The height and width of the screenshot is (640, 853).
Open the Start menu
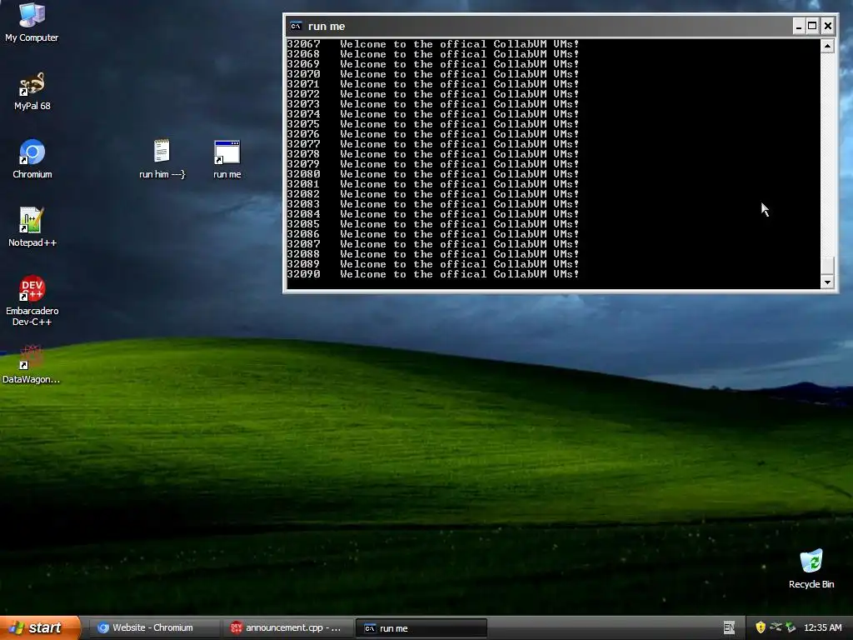40,627
